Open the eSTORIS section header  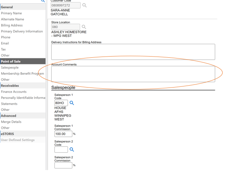click(x=23, y=134)
